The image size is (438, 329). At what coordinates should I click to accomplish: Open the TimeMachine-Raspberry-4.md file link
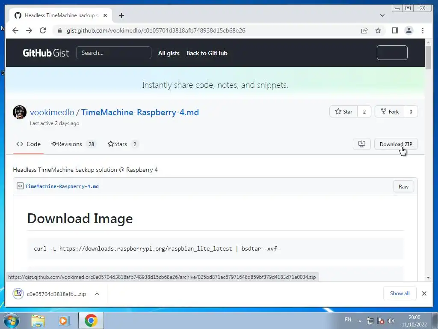point(62,186)
